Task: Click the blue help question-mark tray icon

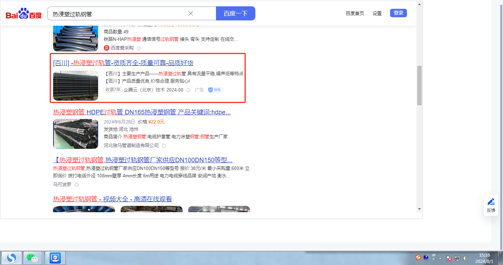Action: [426, 257]
